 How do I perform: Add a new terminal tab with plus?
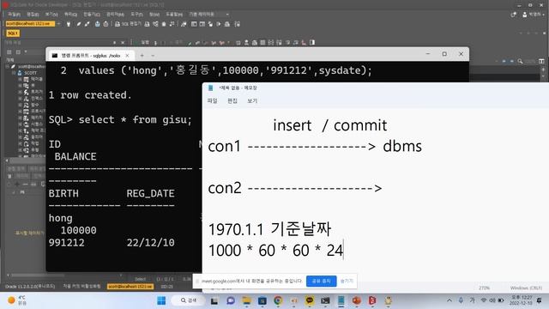click(142, 55)
